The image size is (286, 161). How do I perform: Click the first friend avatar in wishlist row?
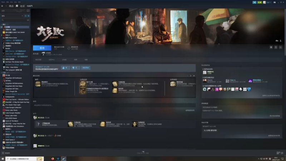click(x=204, y=89)
